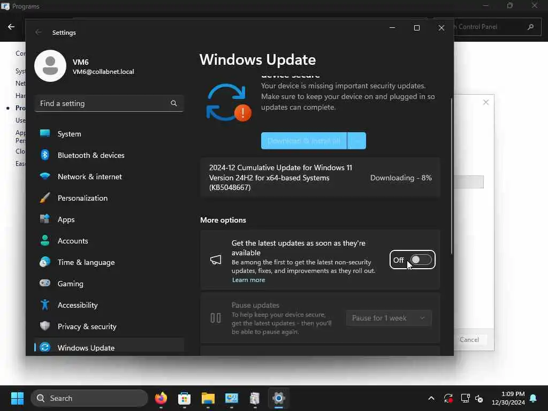This screenshot has height=411, width=548.
Task: Click the Windows Update tray status icon
Action: point(448,398)
